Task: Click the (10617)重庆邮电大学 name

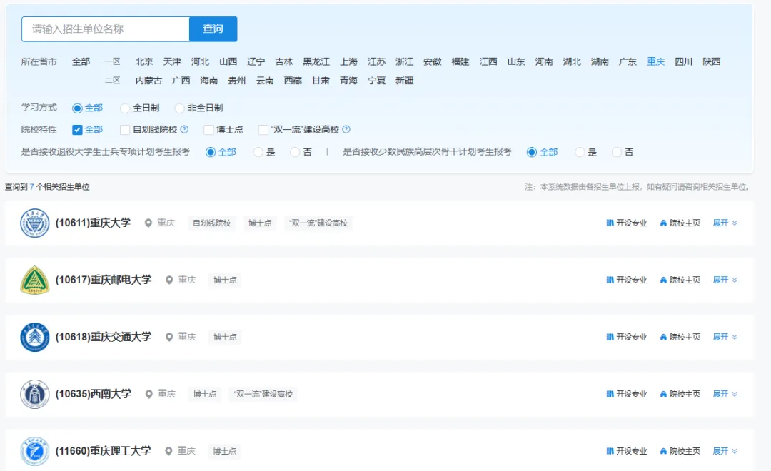Action: 104,280
